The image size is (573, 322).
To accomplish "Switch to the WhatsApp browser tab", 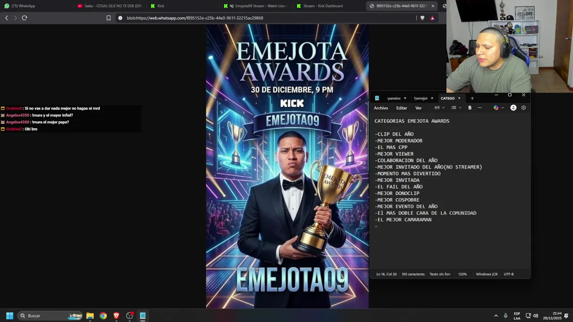I will (x=37, y=6).
